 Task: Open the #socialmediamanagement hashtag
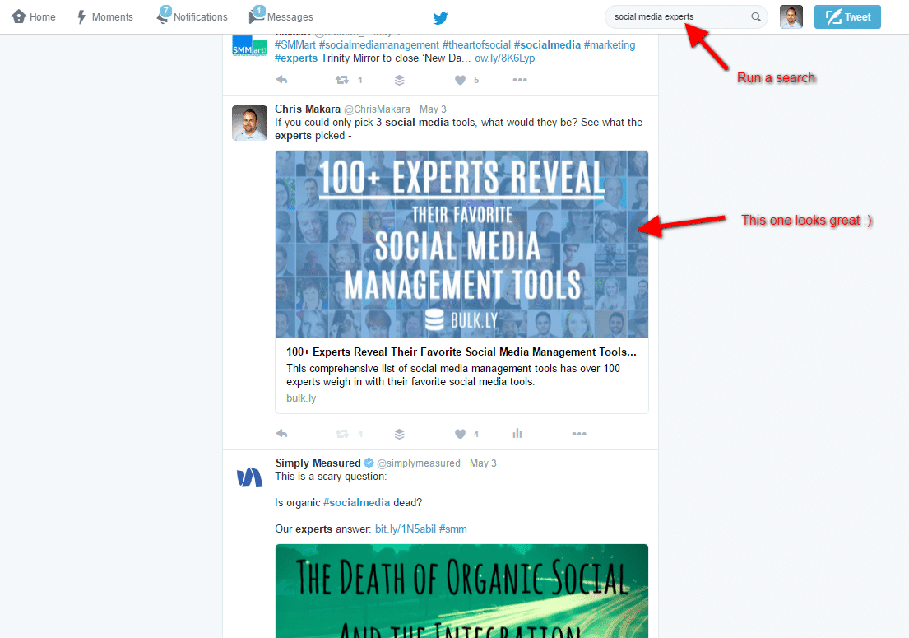pyautogui.click(x=379, y=45)
